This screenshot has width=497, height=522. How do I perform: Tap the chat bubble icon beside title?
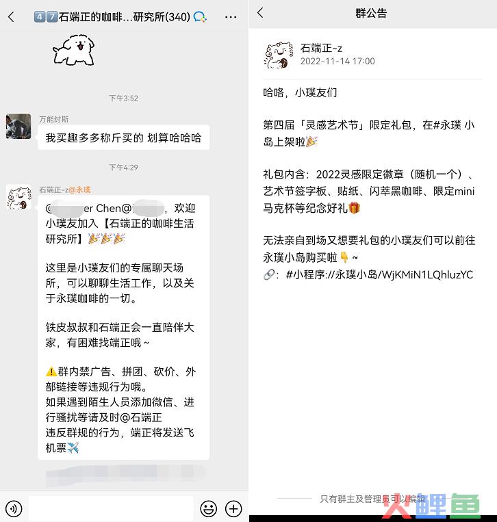[x=200, y=16]
